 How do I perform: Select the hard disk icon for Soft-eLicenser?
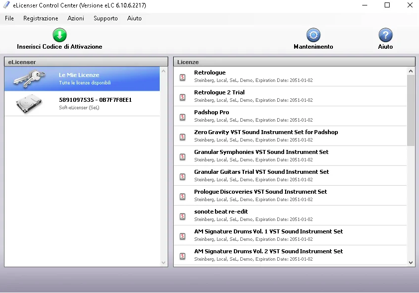(29, 104)
